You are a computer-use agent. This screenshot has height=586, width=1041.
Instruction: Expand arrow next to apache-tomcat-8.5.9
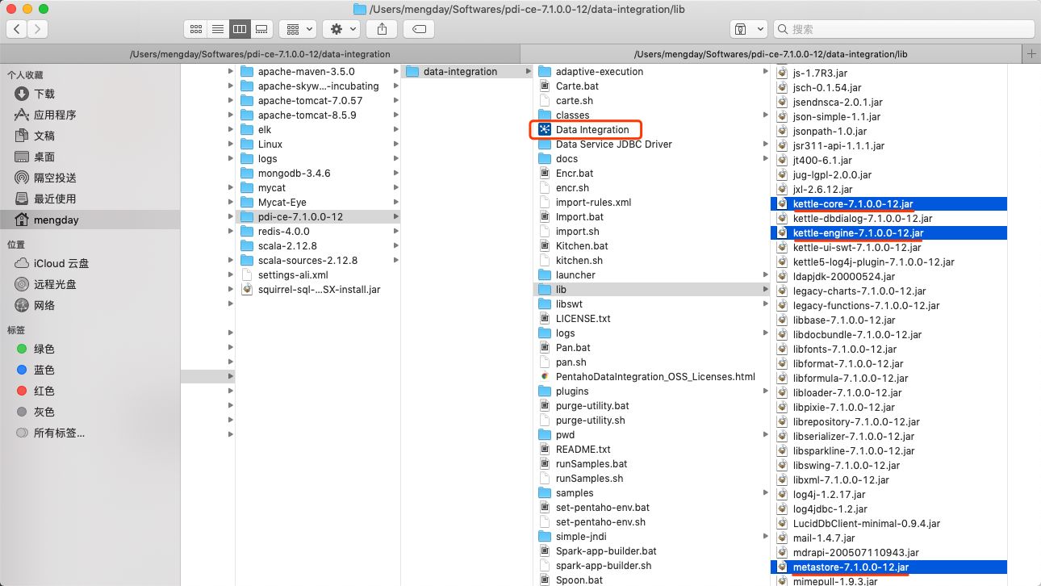point(395,115)
